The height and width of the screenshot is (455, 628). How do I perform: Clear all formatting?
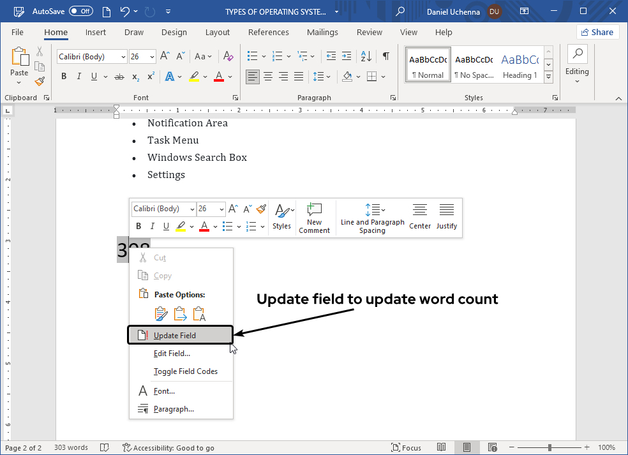coord(228,56)
